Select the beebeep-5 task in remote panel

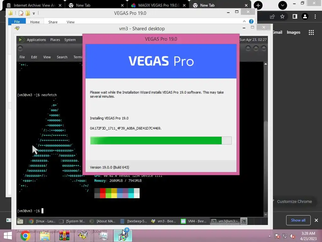coord(133,221)
